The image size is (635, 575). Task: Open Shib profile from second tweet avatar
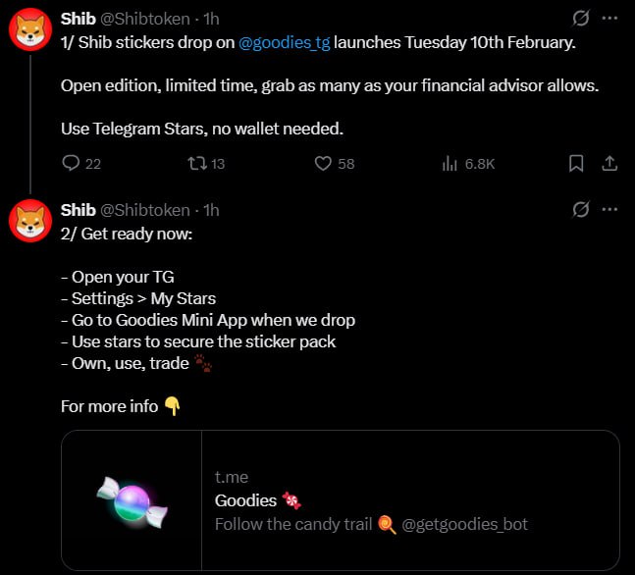[x=30, y=223]
